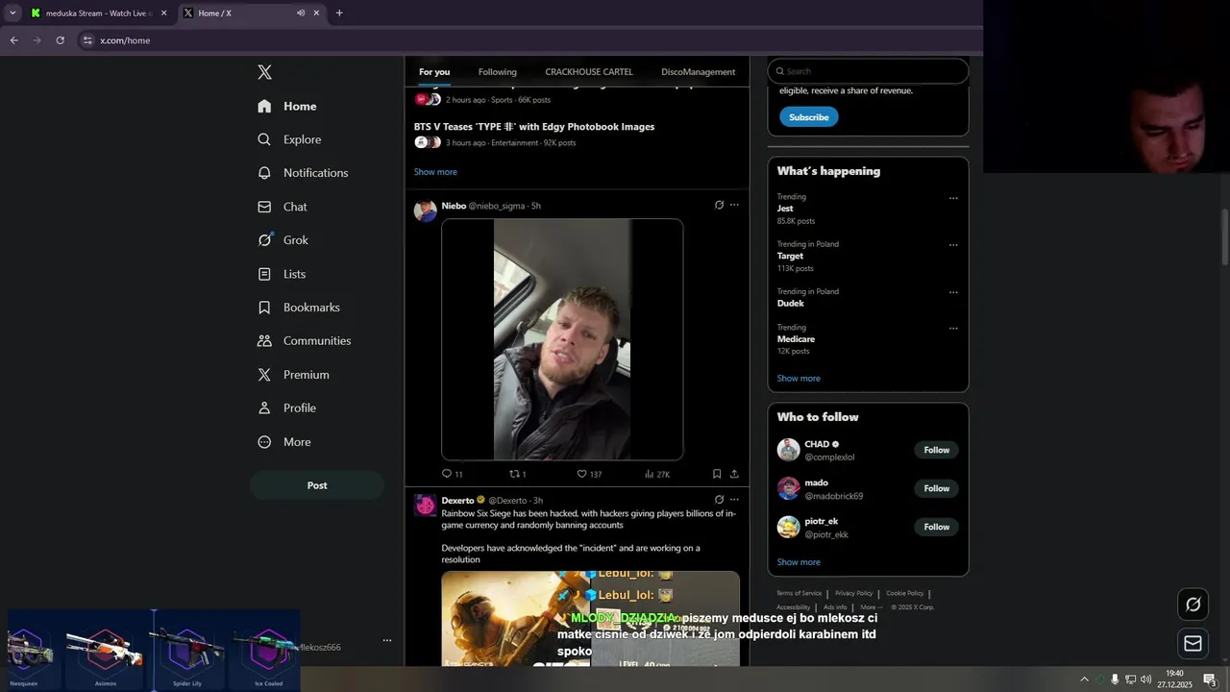View analytics showing 27K on Niebo post

click(x=657, y=474)
